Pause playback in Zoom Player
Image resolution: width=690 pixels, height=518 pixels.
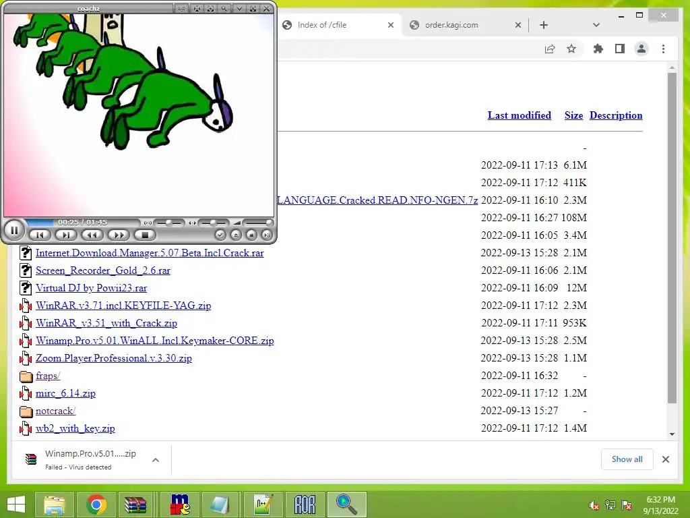(x=14, y=231)
